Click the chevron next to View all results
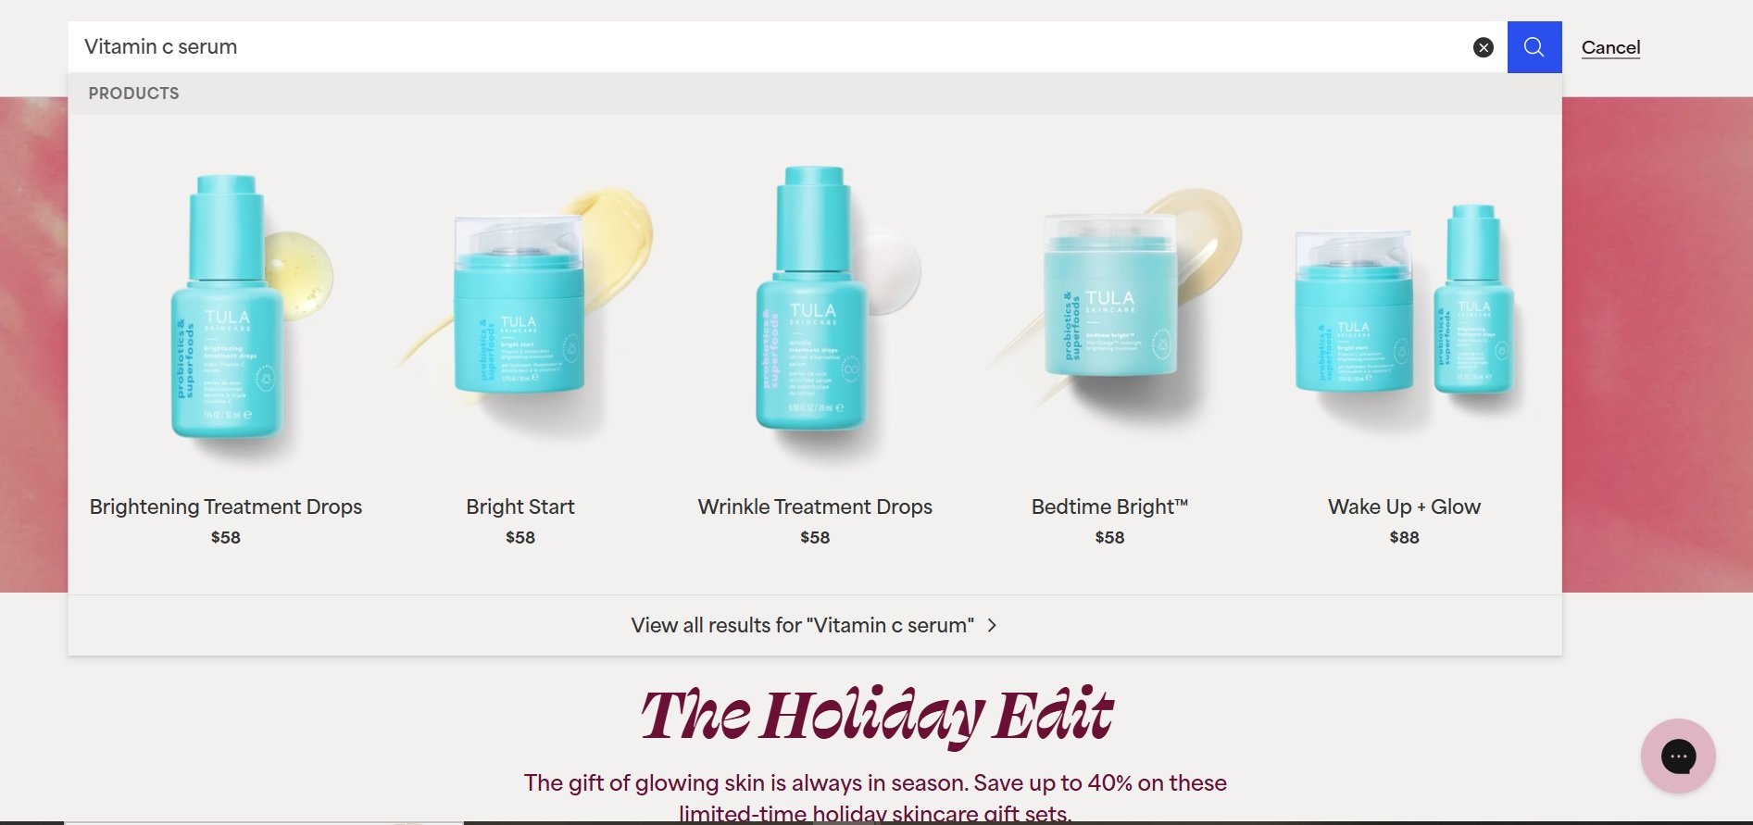 pos(992,626)
